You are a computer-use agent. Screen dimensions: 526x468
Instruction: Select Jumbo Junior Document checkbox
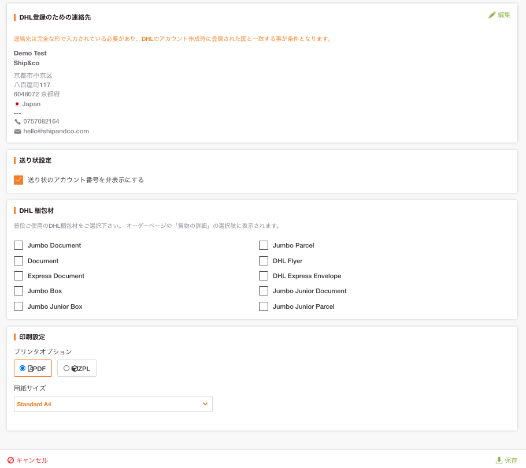(x=264, y=291)
